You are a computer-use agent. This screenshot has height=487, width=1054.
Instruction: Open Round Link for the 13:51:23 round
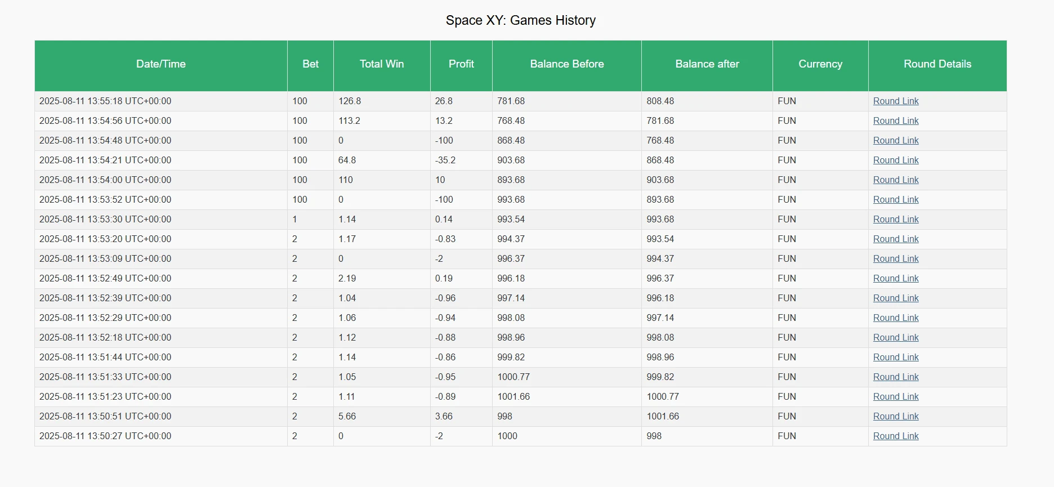click(x=896, y=397)
